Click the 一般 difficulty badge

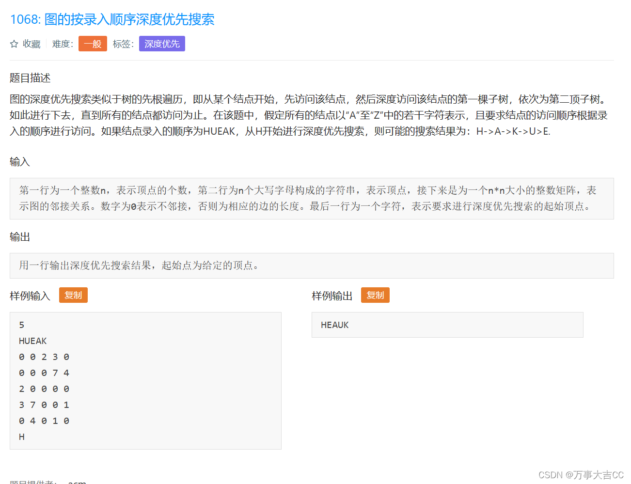(x=93, y=43)
